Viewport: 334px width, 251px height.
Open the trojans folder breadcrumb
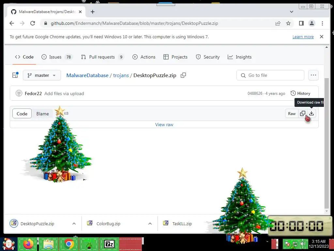[121, 75]
